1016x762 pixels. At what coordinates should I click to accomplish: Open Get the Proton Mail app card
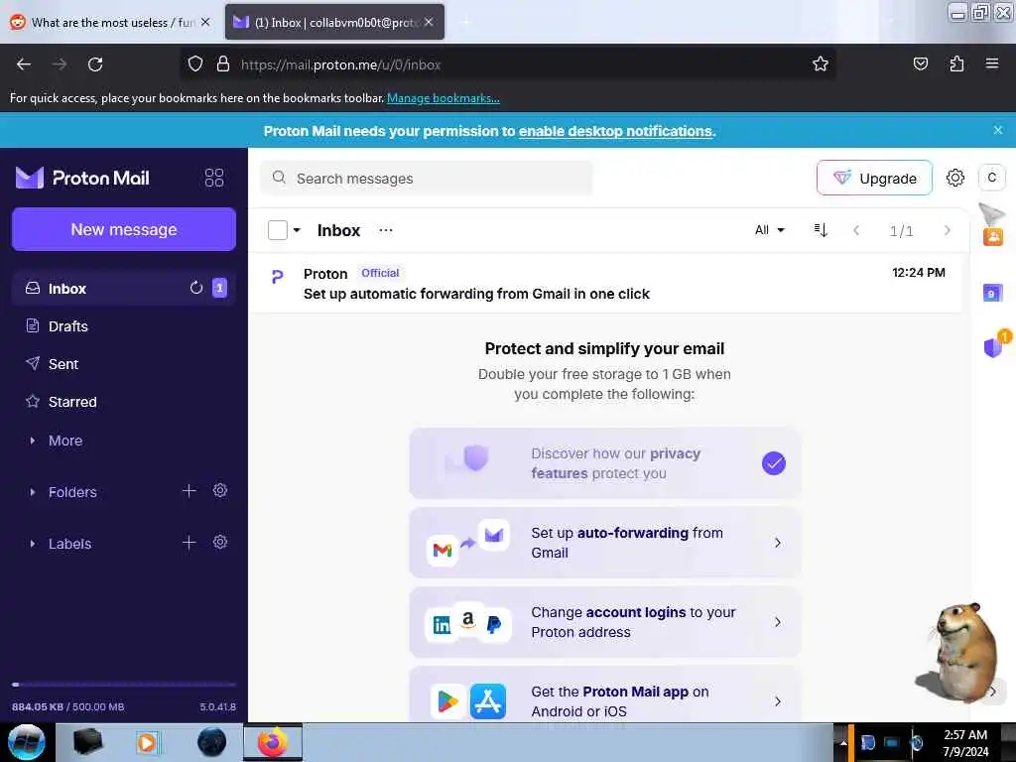pyautogui.click(x=605, y=694)
